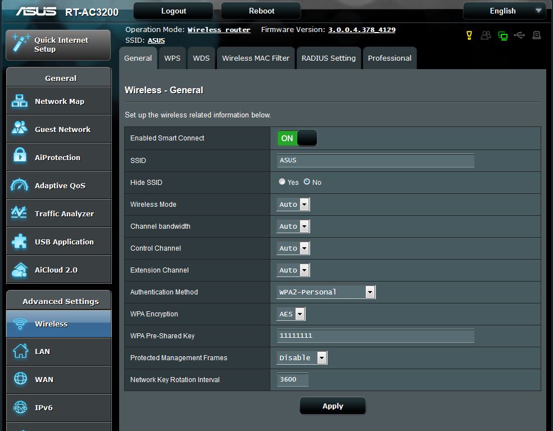The width and height of the screenshot is (553, 431).
Task: Open the Adaptive QoS menu label
Action: pos(60,185)
